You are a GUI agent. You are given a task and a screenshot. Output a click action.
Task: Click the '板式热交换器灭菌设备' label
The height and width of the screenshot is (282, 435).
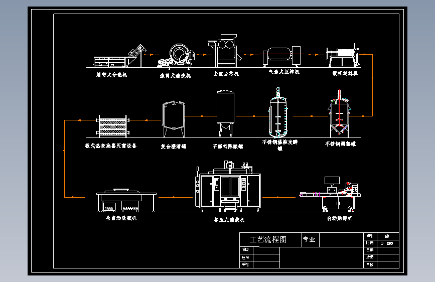(111, 146)
